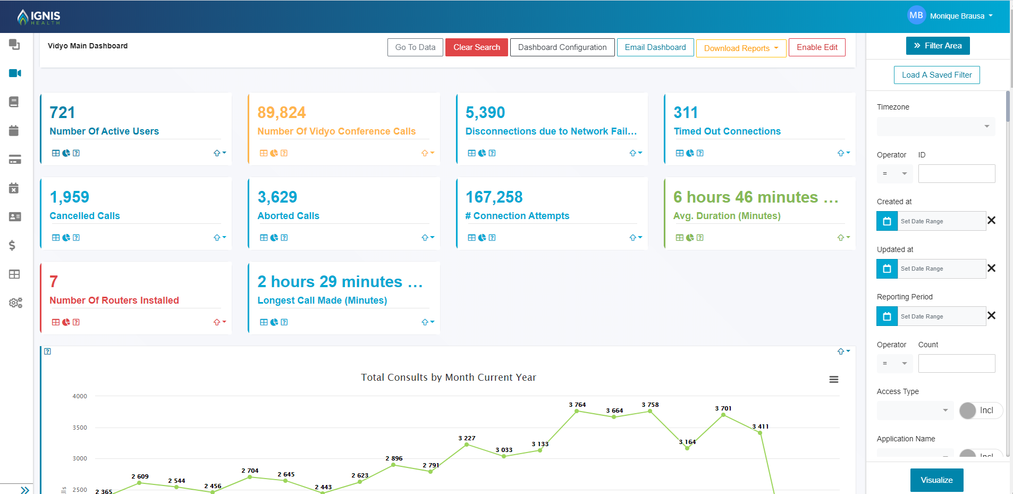1013x494 pixels.
Task: Click the Clear Search button
Action: 476,47
